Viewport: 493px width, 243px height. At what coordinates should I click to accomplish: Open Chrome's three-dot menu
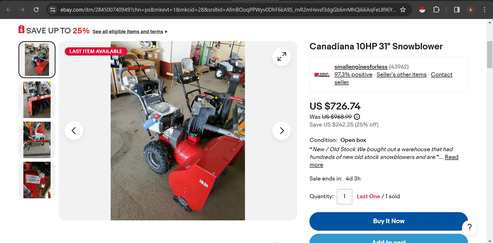coord(485,10)
